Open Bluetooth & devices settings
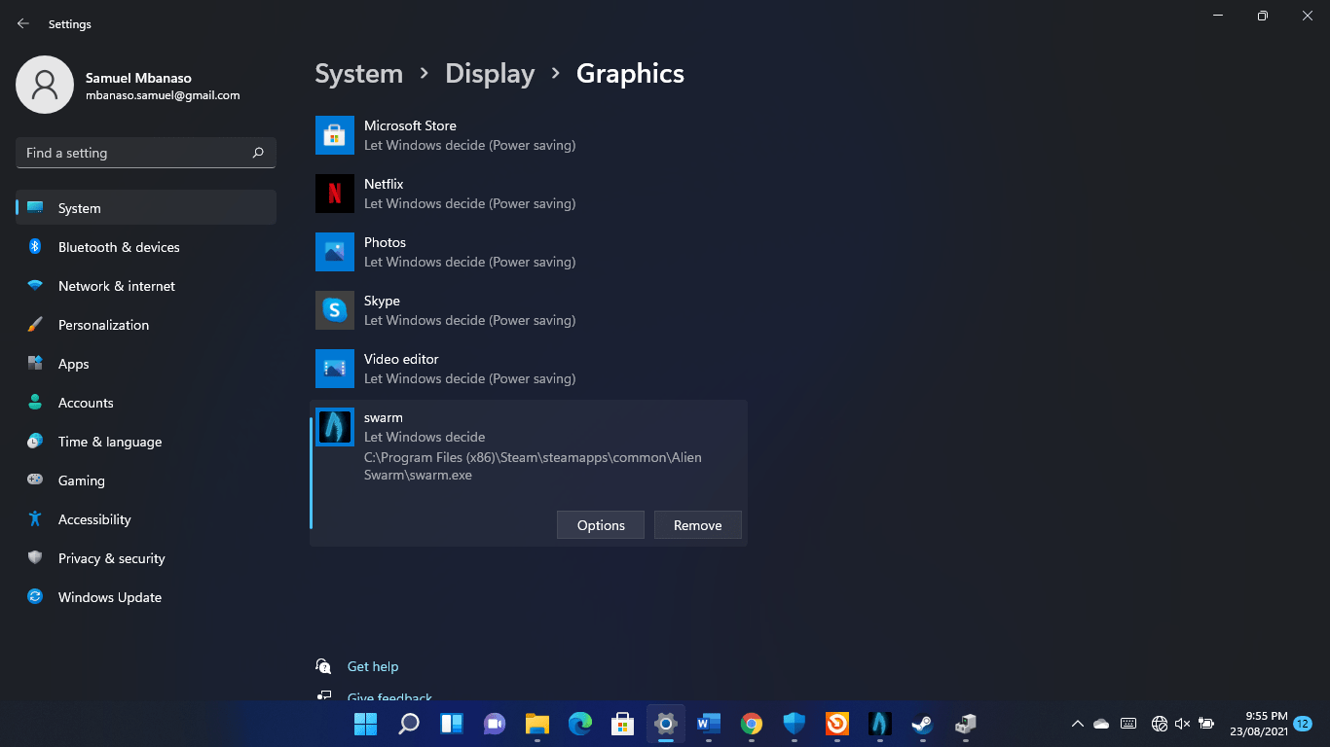This screenshot has width=1330, height=747. pyautogui.click(x=146, y=247)
